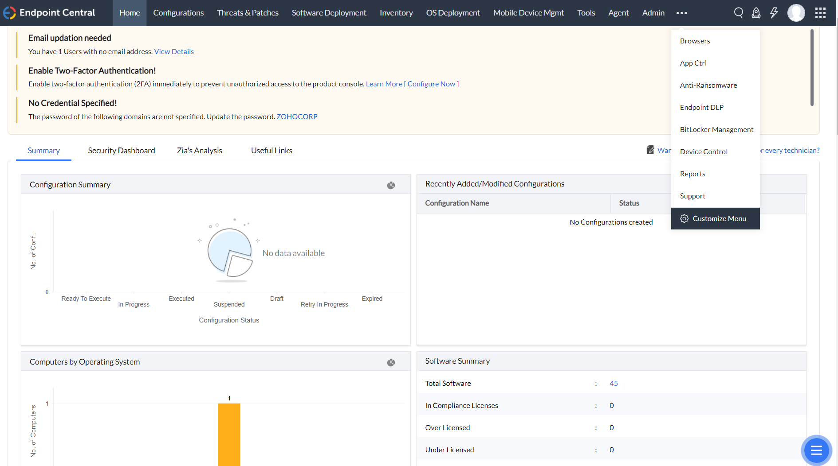Switch to the Security Dashboard tab
Image resolution: width=838 pixels, height=466 pixels.
[122, 151]
